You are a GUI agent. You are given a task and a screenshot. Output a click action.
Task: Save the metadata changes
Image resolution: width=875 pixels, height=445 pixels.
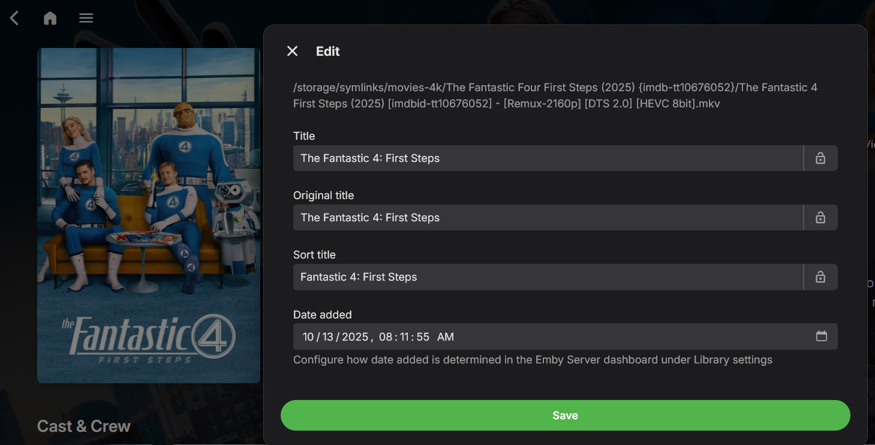pos(565,416)
